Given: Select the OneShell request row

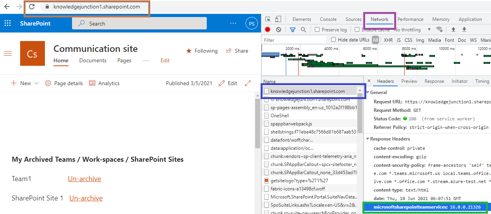Looking at the screenshot, I should point(310,116).
